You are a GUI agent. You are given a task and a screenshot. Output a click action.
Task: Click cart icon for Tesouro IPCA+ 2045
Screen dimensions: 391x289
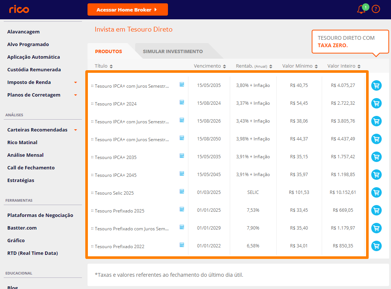tap(376, 175)
